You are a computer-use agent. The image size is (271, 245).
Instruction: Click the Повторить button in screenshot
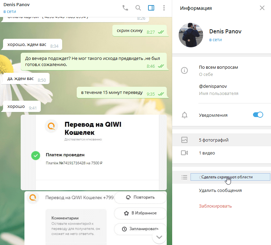click(140, 197)
